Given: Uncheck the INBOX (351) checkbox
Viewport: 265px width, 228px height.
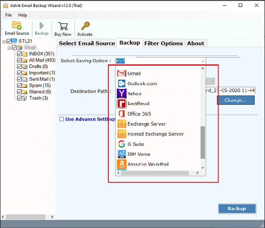Looking at the screenshot, I should (x=19, y=54).
